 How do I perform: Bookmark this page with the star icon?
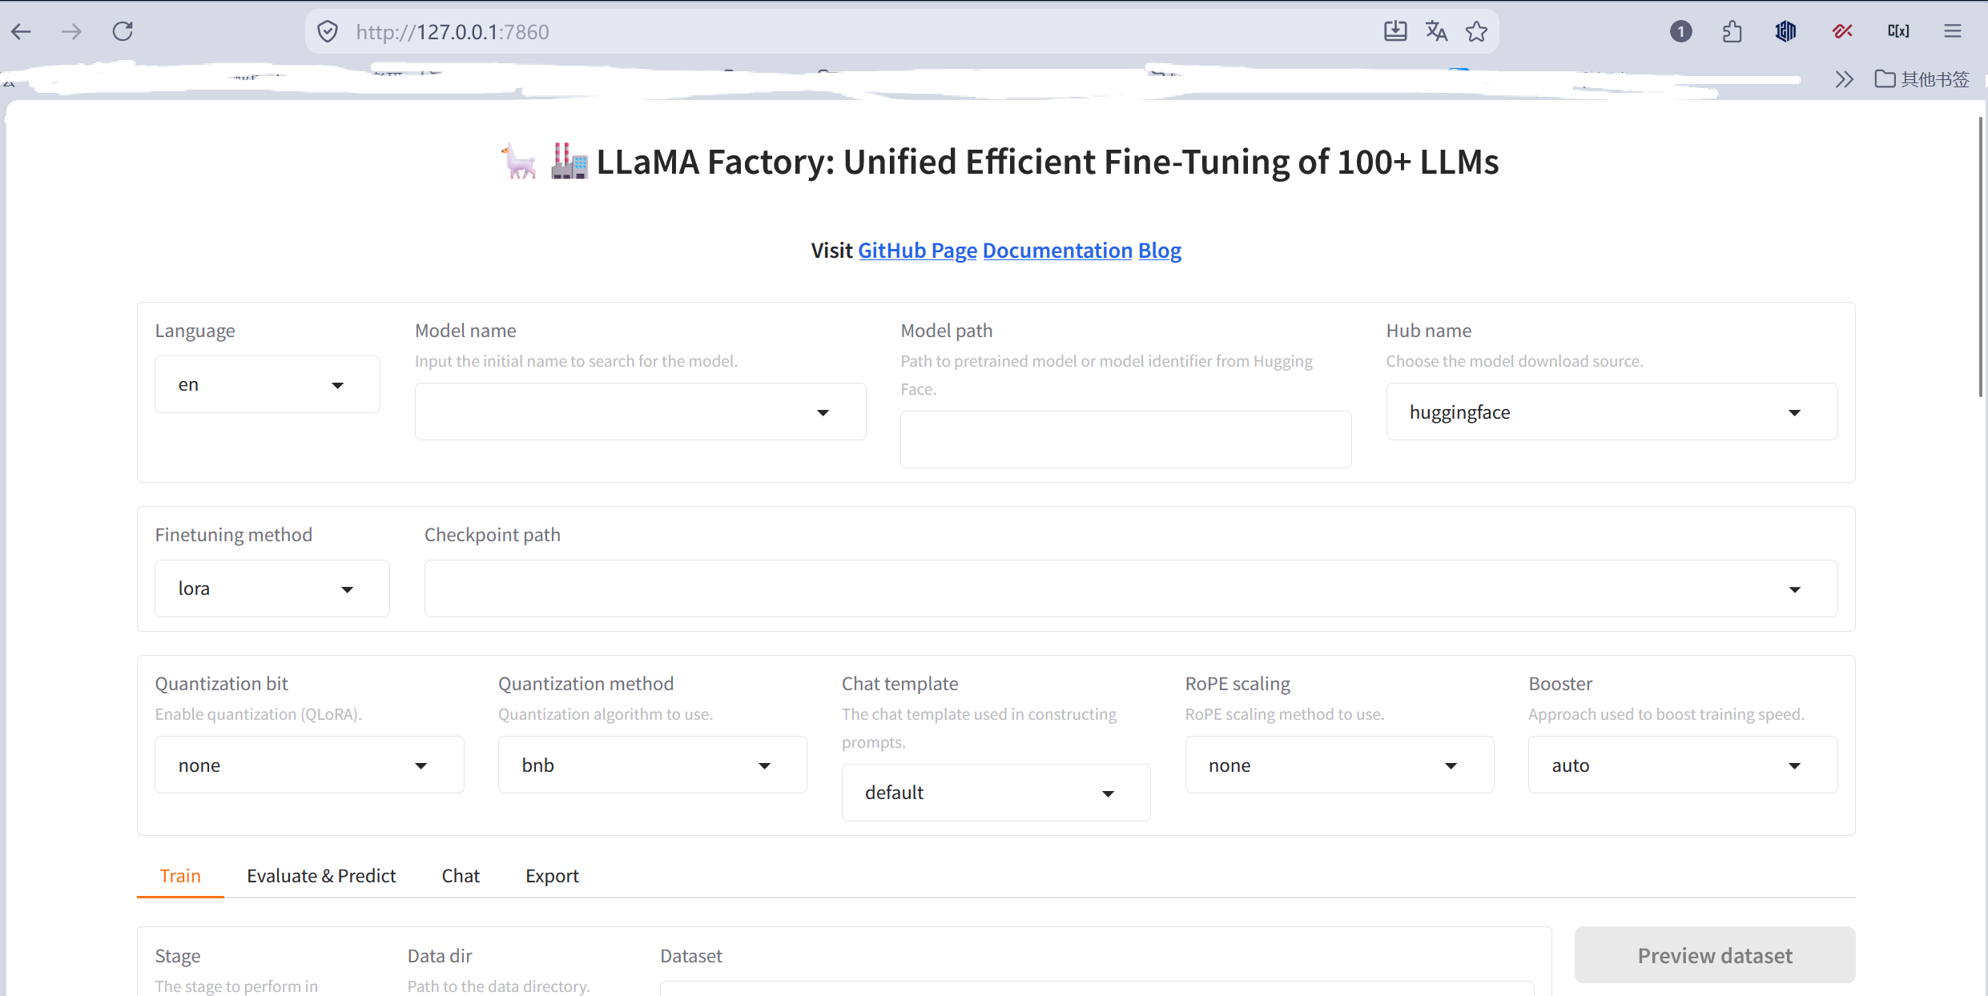point(1476,32)
